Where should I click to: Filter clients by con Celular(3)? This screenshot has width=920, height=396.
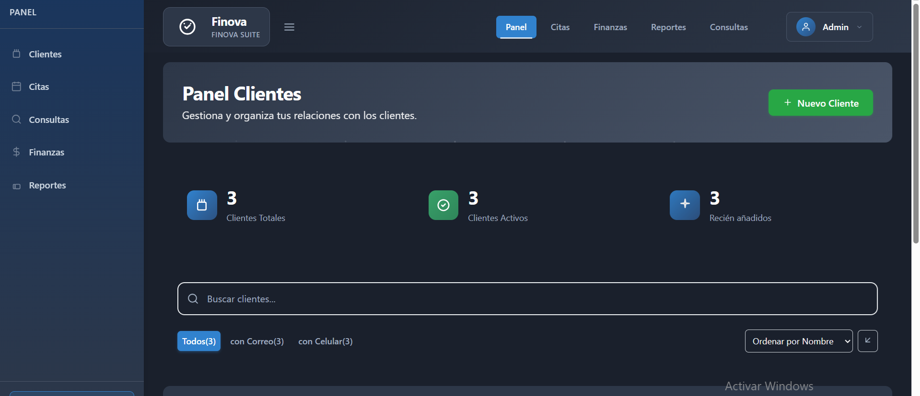(x=325, y=341)
